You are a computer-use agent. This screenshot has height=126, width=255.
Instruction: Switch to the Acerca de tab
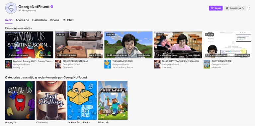[22, 20]
